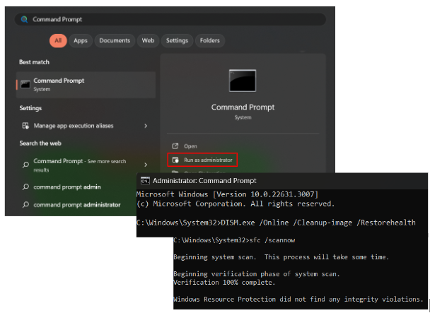This screenshot has width=430, height=313.
Task: Click the Administrator: Command Prompt window title
Action: [x=204, y=181]
